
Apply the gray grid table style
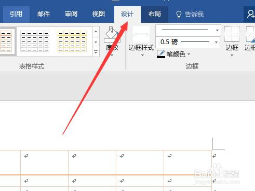[x=35, y=42]
